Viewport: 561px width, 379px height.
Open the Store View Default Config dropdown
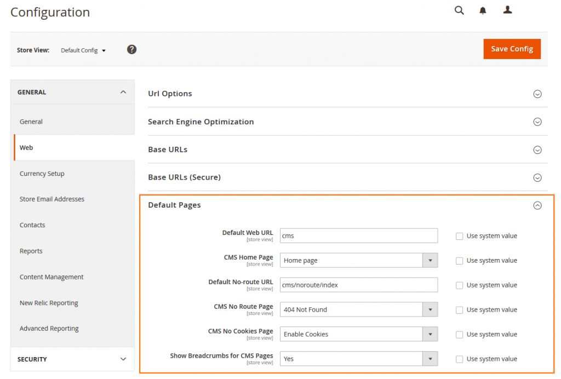click(x=83, y=50)
